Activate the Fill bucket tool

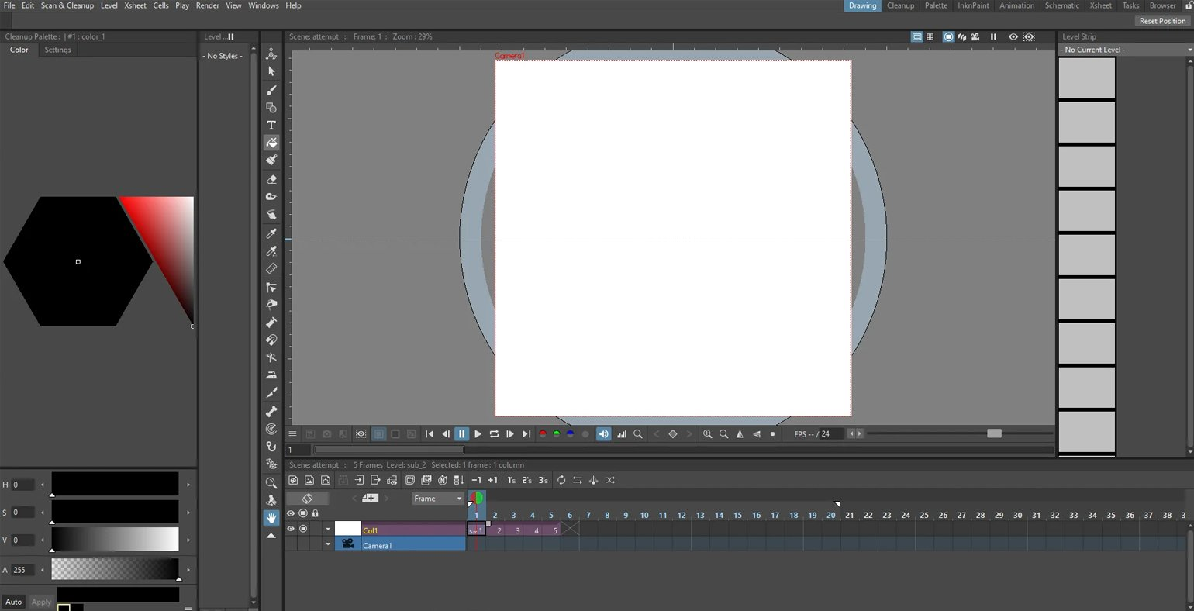coord(271,143)
